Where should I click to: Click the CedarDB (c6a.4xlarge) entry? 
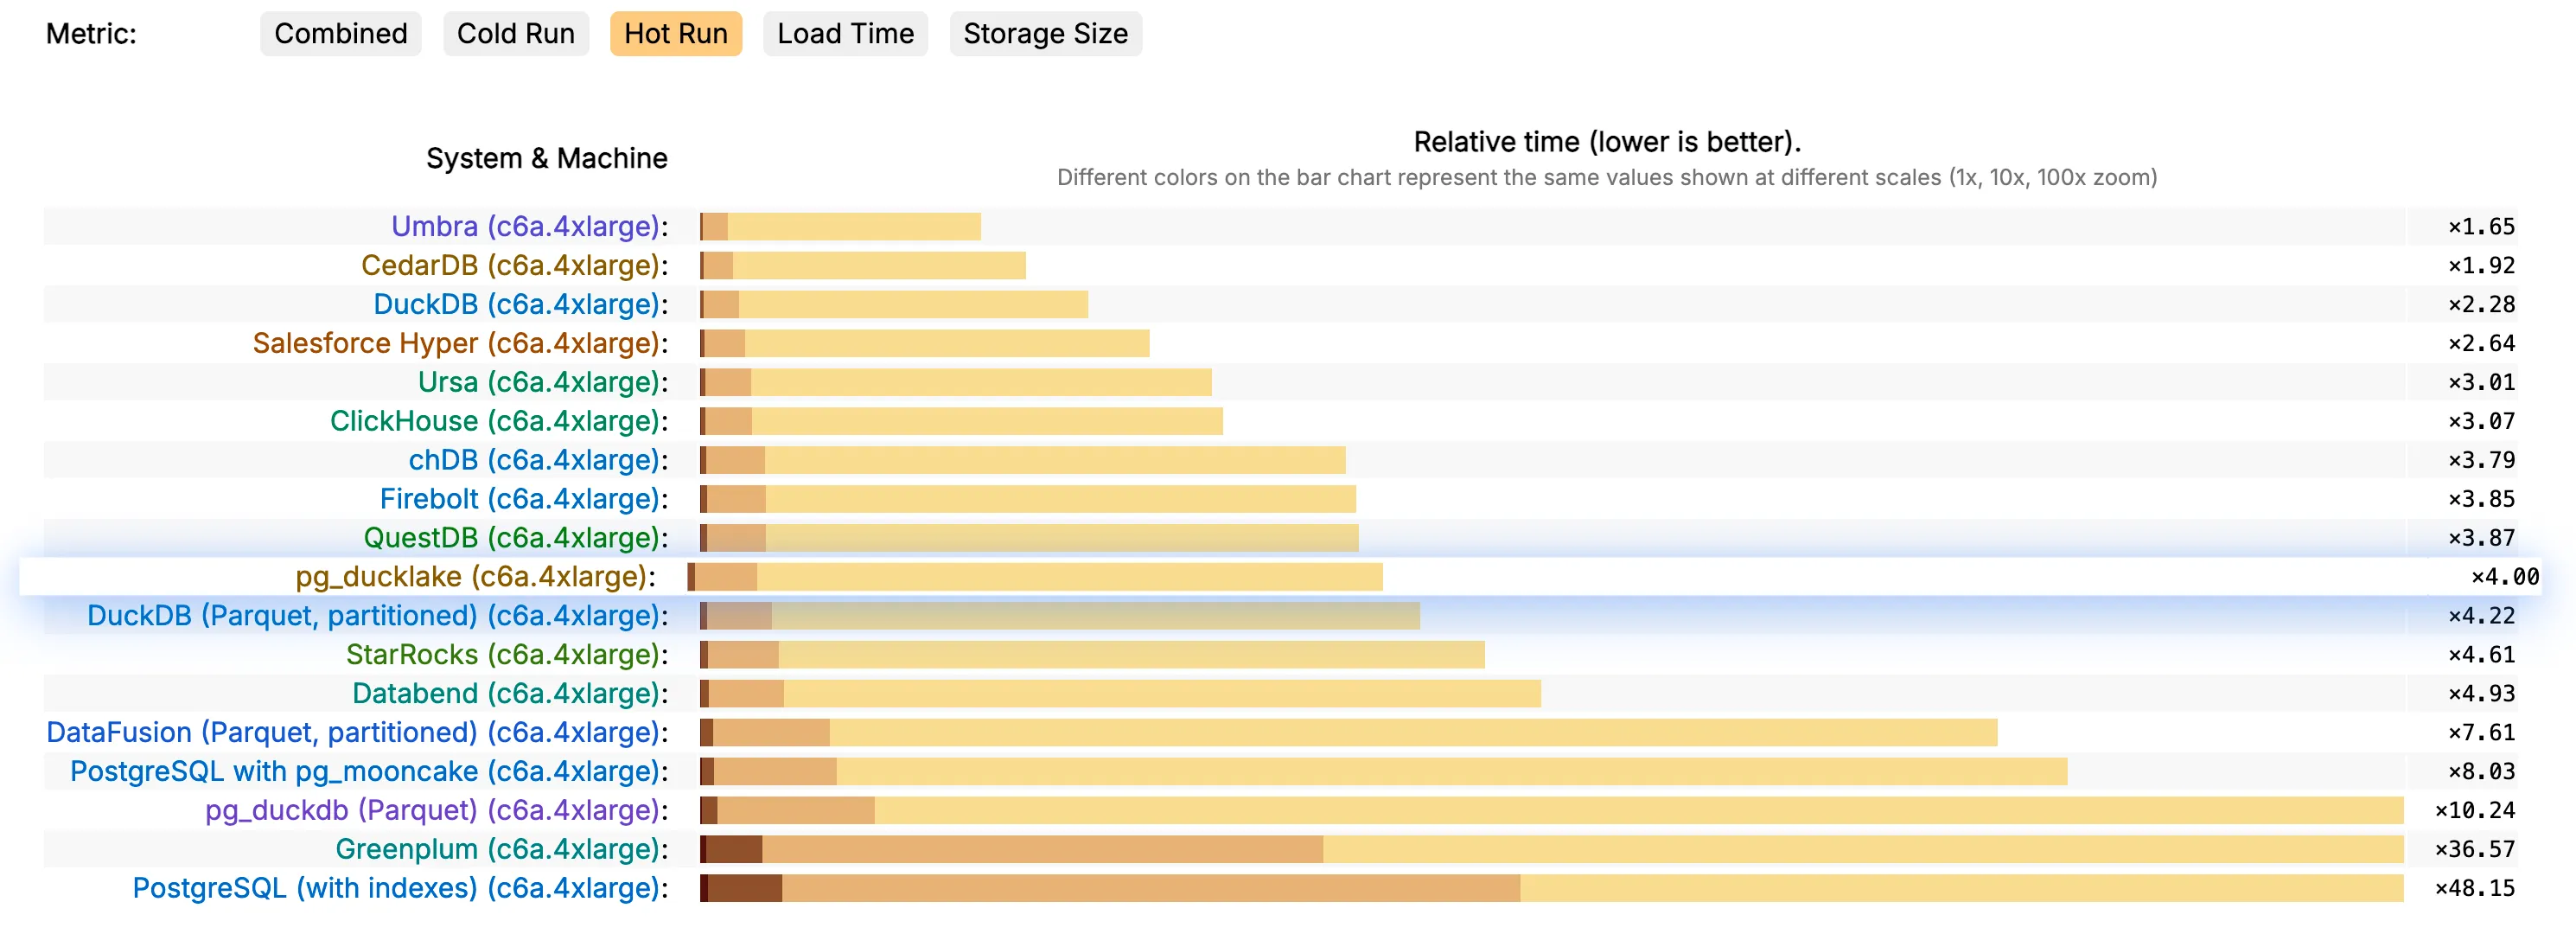coord(510,266)
